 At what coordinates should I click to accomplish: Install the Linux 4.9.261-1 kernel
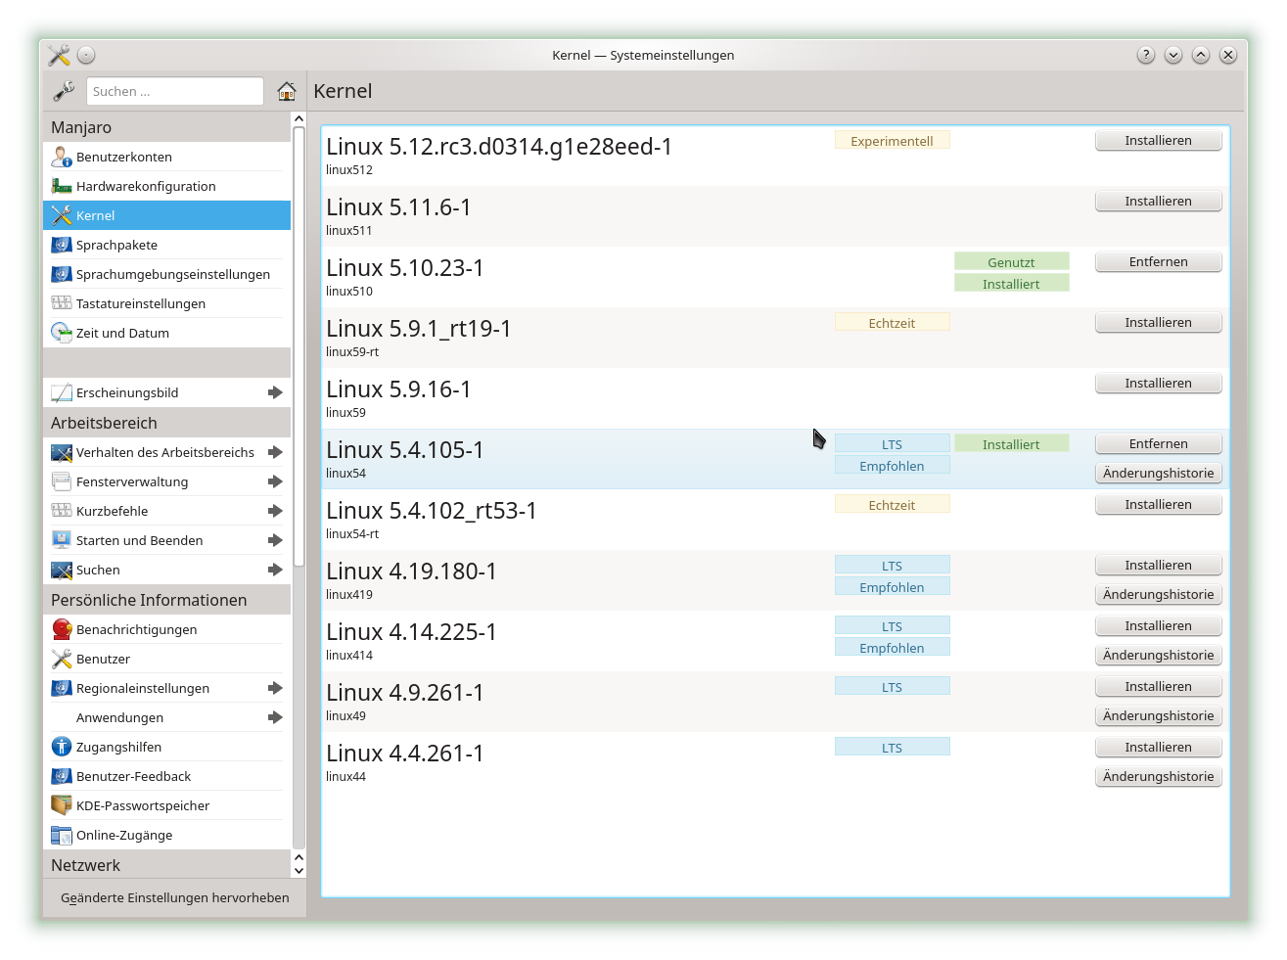pos(1158,686)
